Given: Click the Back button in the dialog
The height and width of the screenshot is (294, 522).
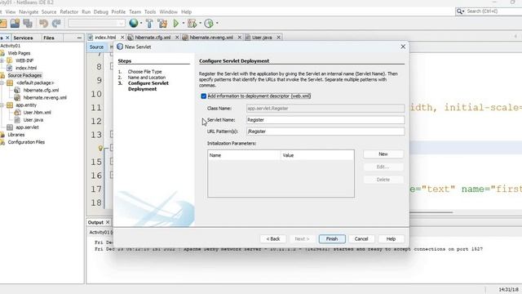Looking at the screenshot, I should (273, 239).
